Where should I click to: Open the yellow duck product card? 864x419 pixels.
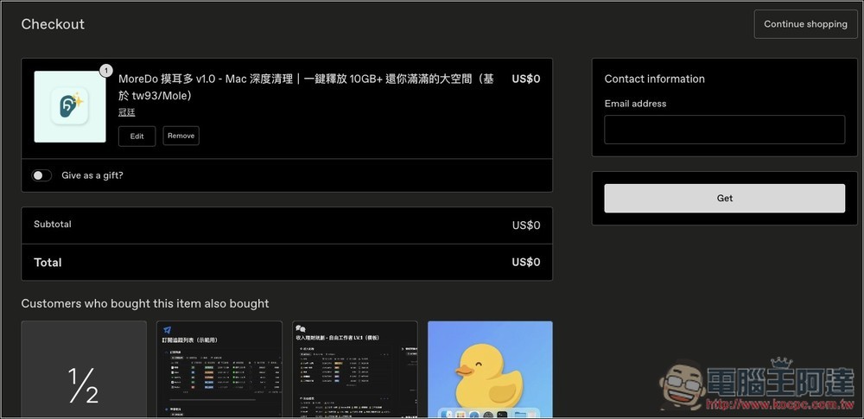pos(490,370)
